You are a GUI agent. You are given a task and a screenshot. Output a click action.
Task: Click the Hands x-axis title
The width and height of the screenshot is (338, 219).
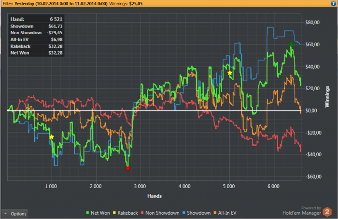(155, 196)
